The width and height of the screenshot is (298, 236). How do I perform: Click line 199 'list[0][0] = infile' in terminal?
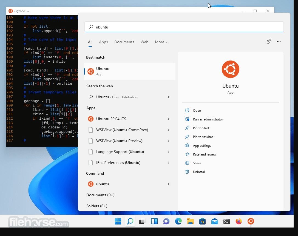coord(45,62)
